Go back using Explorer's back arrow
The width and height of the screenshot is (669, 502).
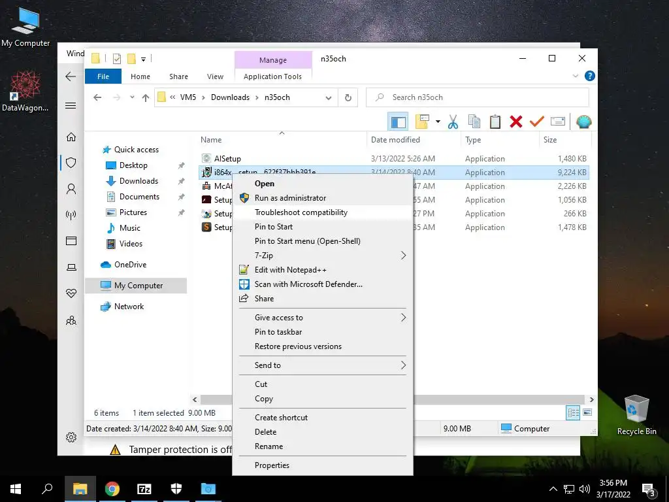click(x=97, y=98)
